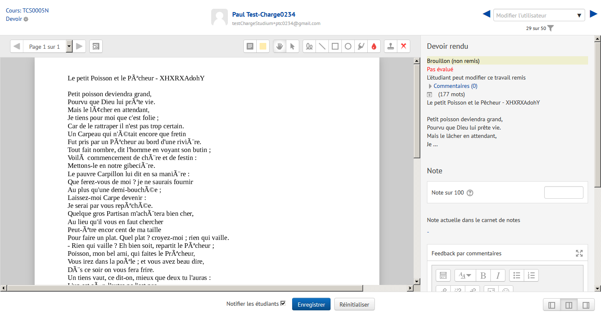The height and width of the screenshot is (317, 601).
Task: Select the Drag (hand) tool
Action: (x=280, y=46)
